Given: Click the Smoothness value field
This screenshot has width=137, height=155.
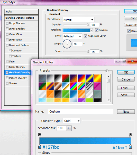Looking at the screenshot, I should point(62,128).
